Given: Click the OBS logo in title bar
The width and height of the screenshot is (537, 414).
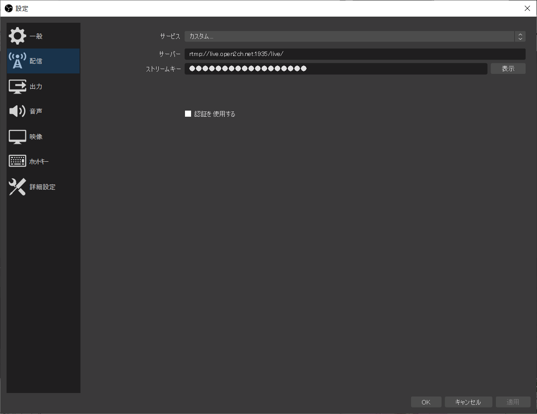Looking at the screenshot, I should tap(8, 8).
